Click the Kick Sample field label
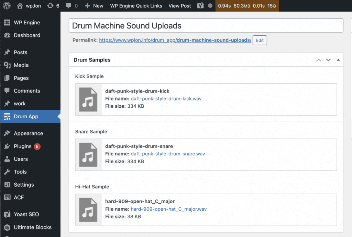The height and width of the screenshot is (237, 352). click(89, 76)
